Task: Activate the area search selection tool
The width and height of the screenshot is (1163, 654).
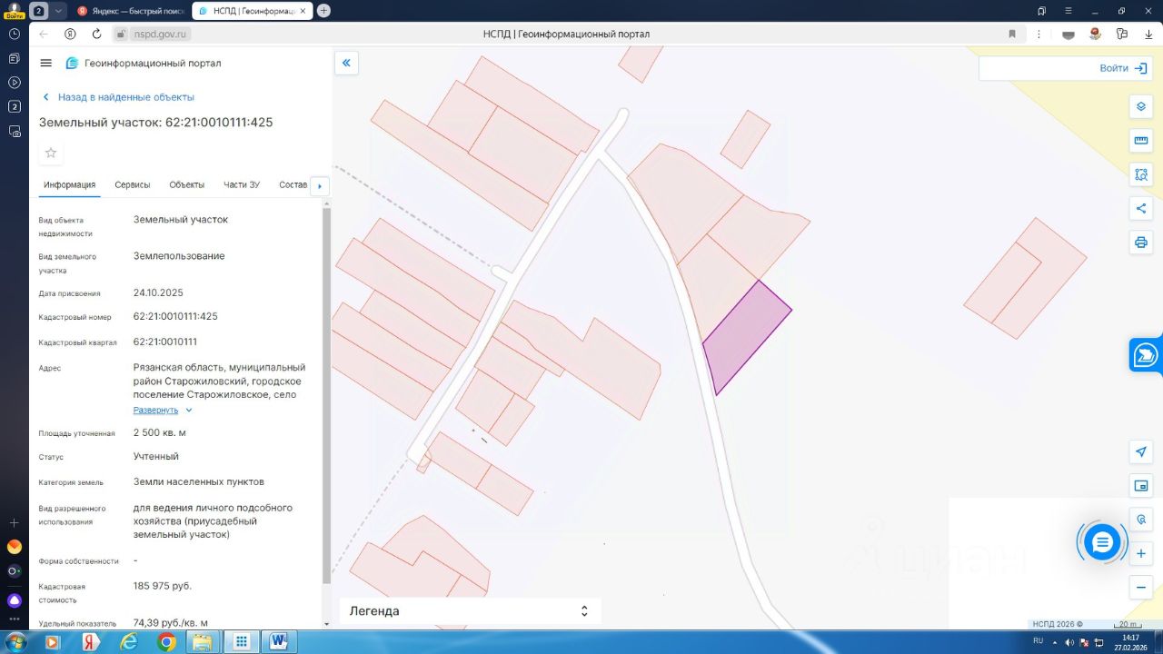Action: pos(1141,174)
